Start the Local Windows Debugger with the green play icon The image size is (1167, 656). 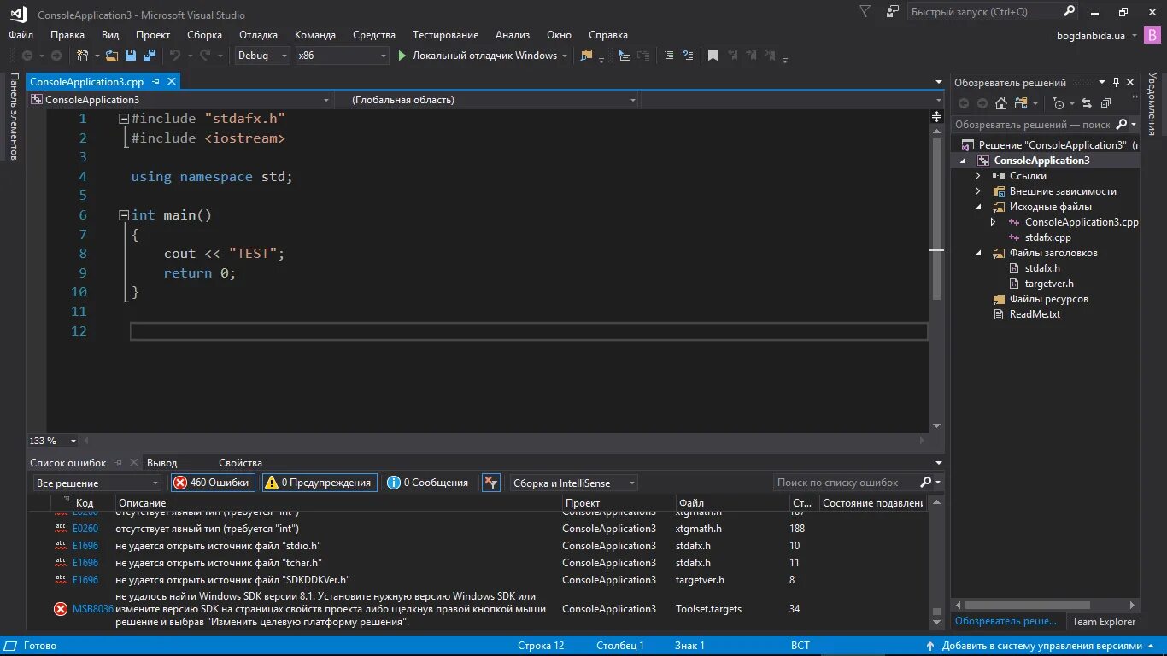click(x=402, y=56)
